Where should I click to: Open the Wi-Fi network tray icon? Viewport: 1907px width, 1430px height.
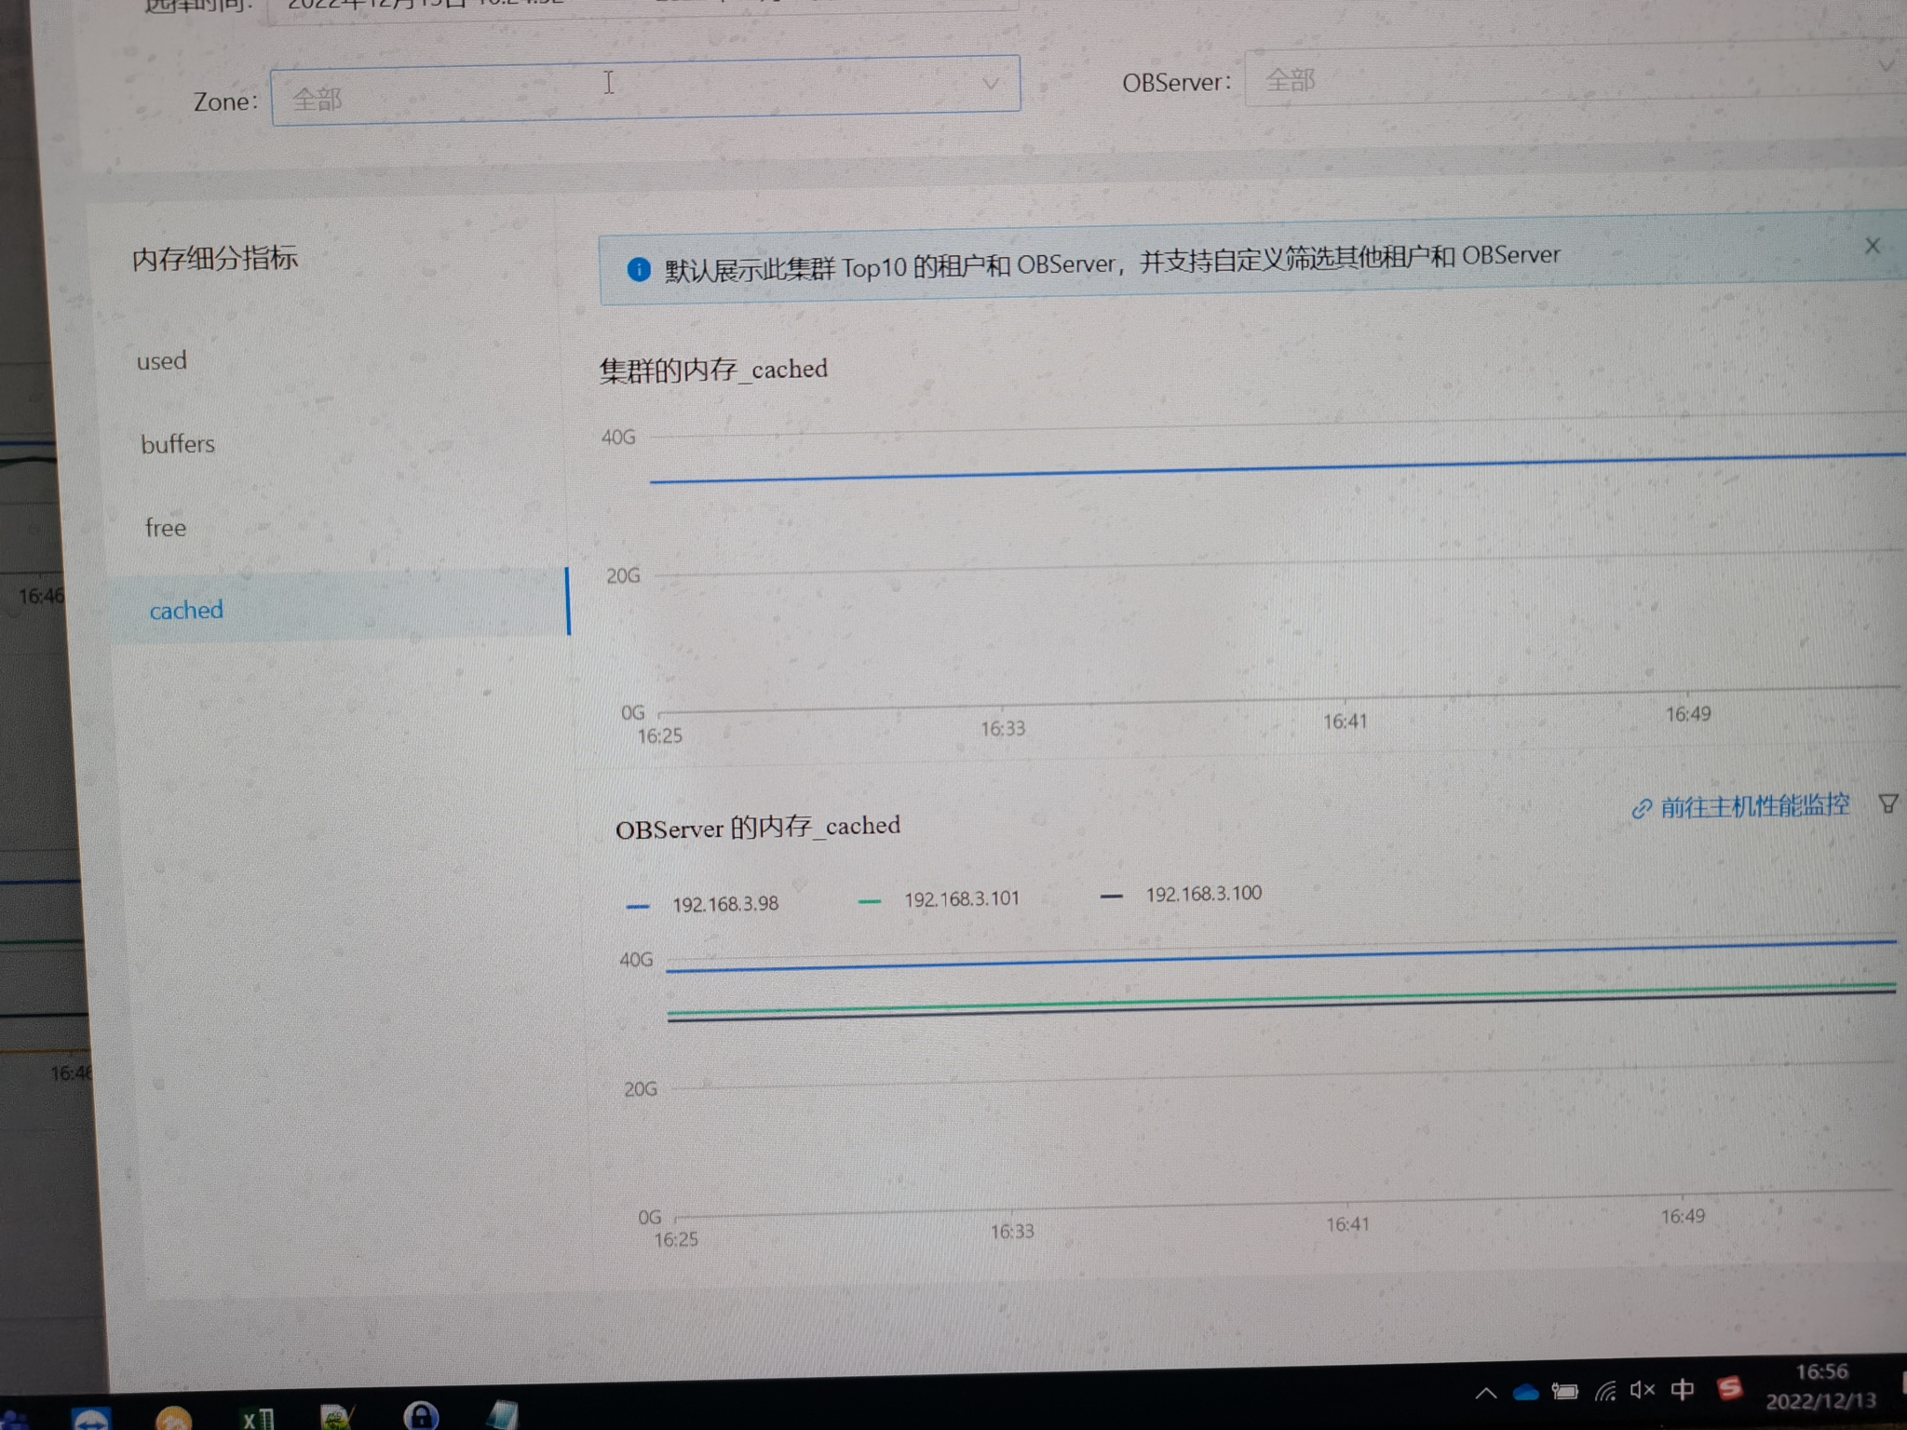point(1605,1392)
